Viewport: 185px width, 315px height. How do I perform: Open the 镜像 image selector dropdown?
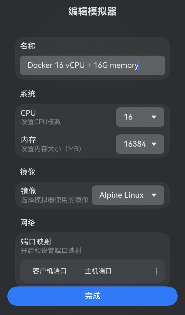pos(128,195)
